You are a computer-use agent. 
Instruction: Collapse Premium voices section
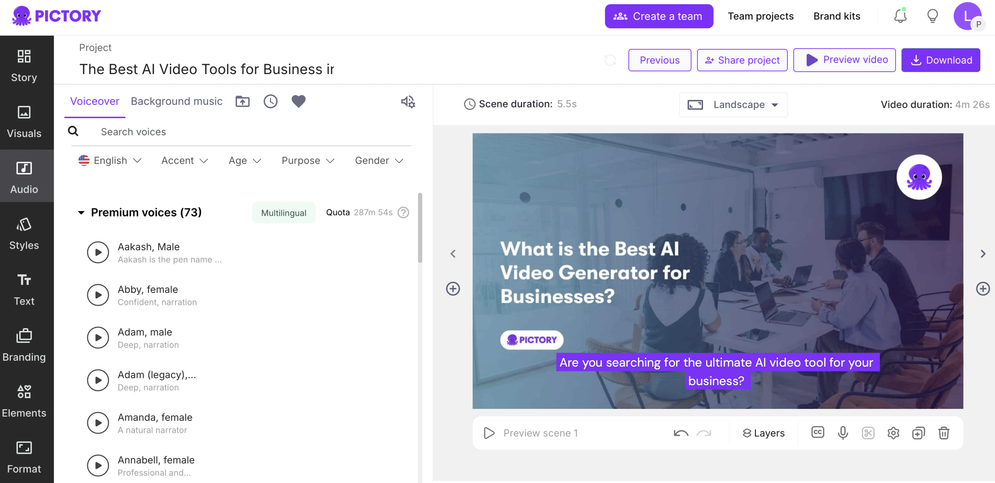click(81, 213)
